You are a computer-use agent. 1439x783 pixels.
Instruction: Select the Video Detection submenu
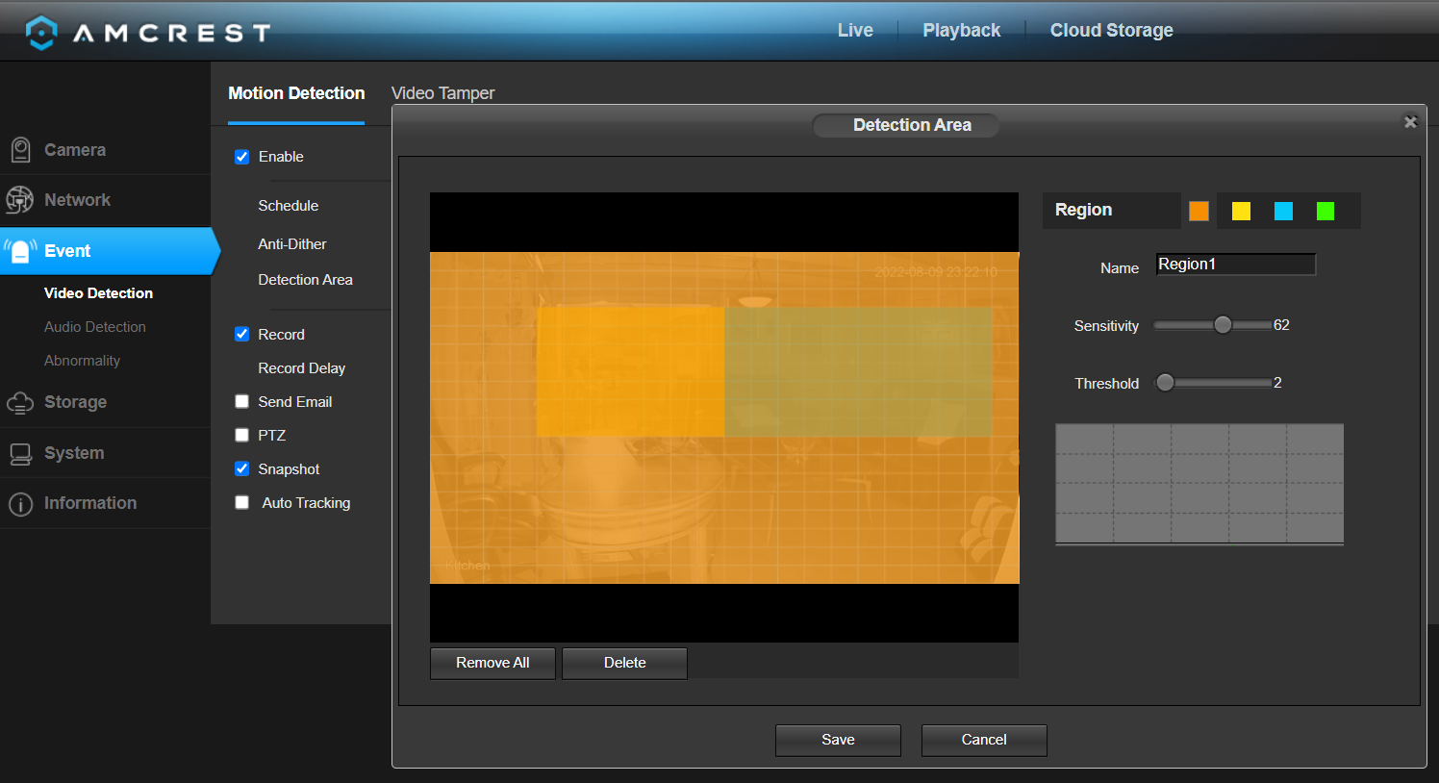click(x=98, y=293)
